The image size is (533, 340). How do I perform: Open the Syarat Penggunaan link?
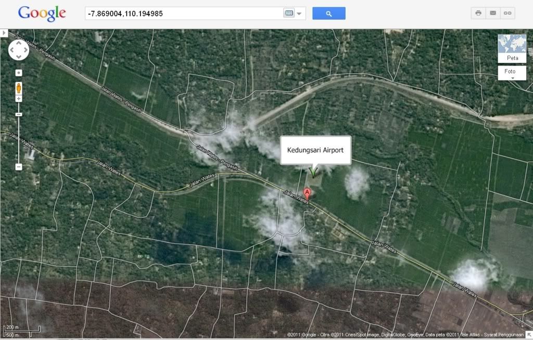504,335
